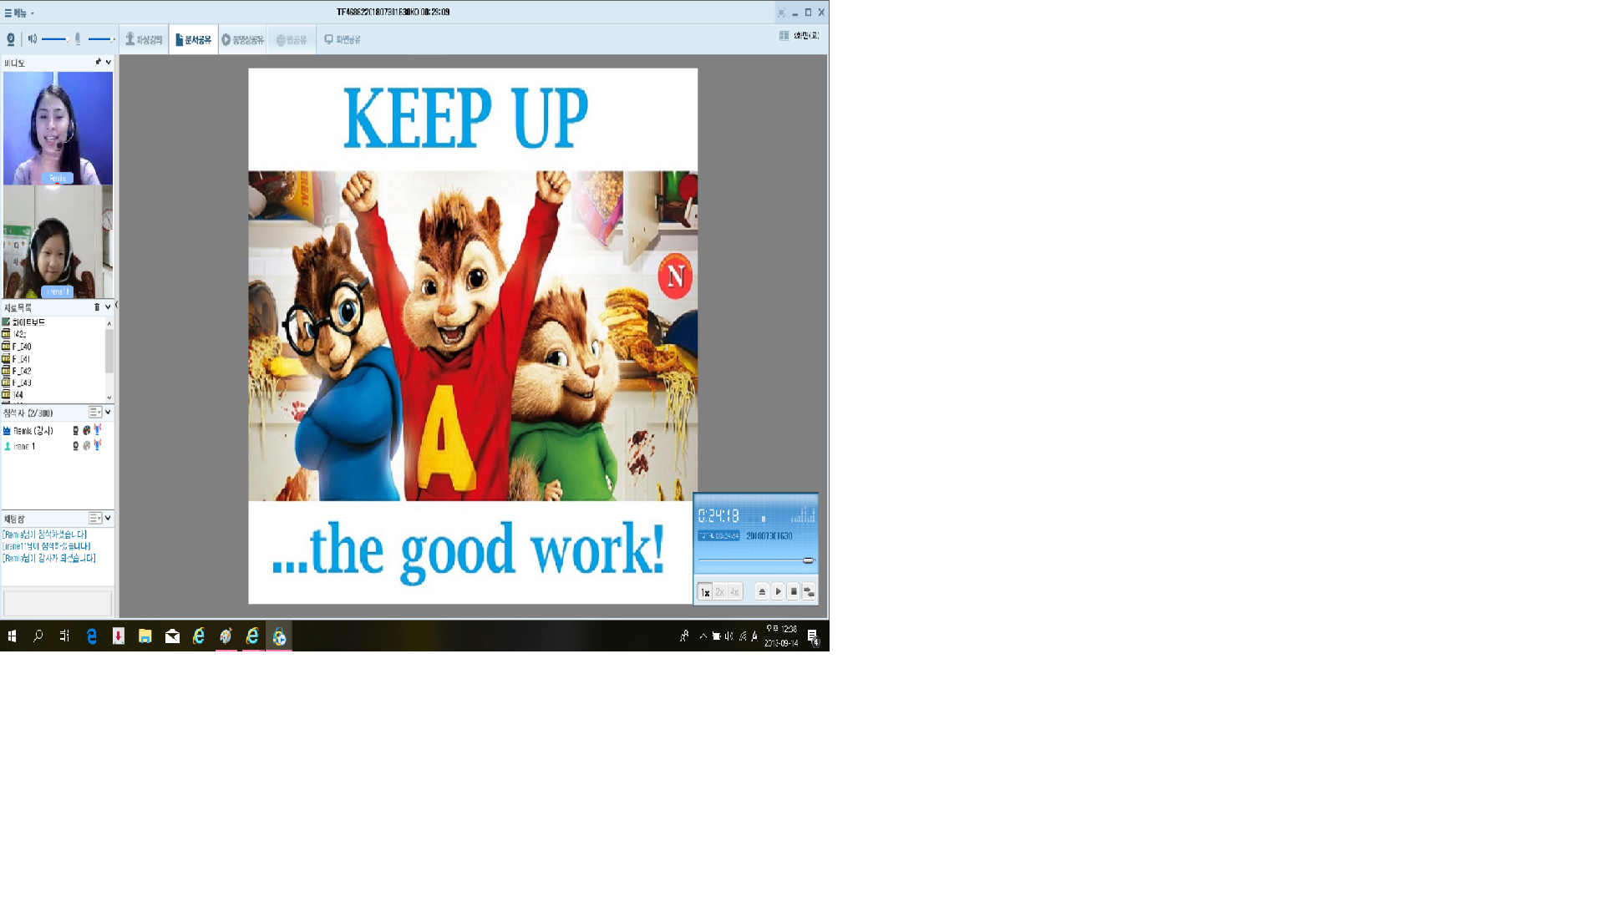Mute the speaker volume icon
The width and height of the screenshot is (1604, 902).
(33, 39)
